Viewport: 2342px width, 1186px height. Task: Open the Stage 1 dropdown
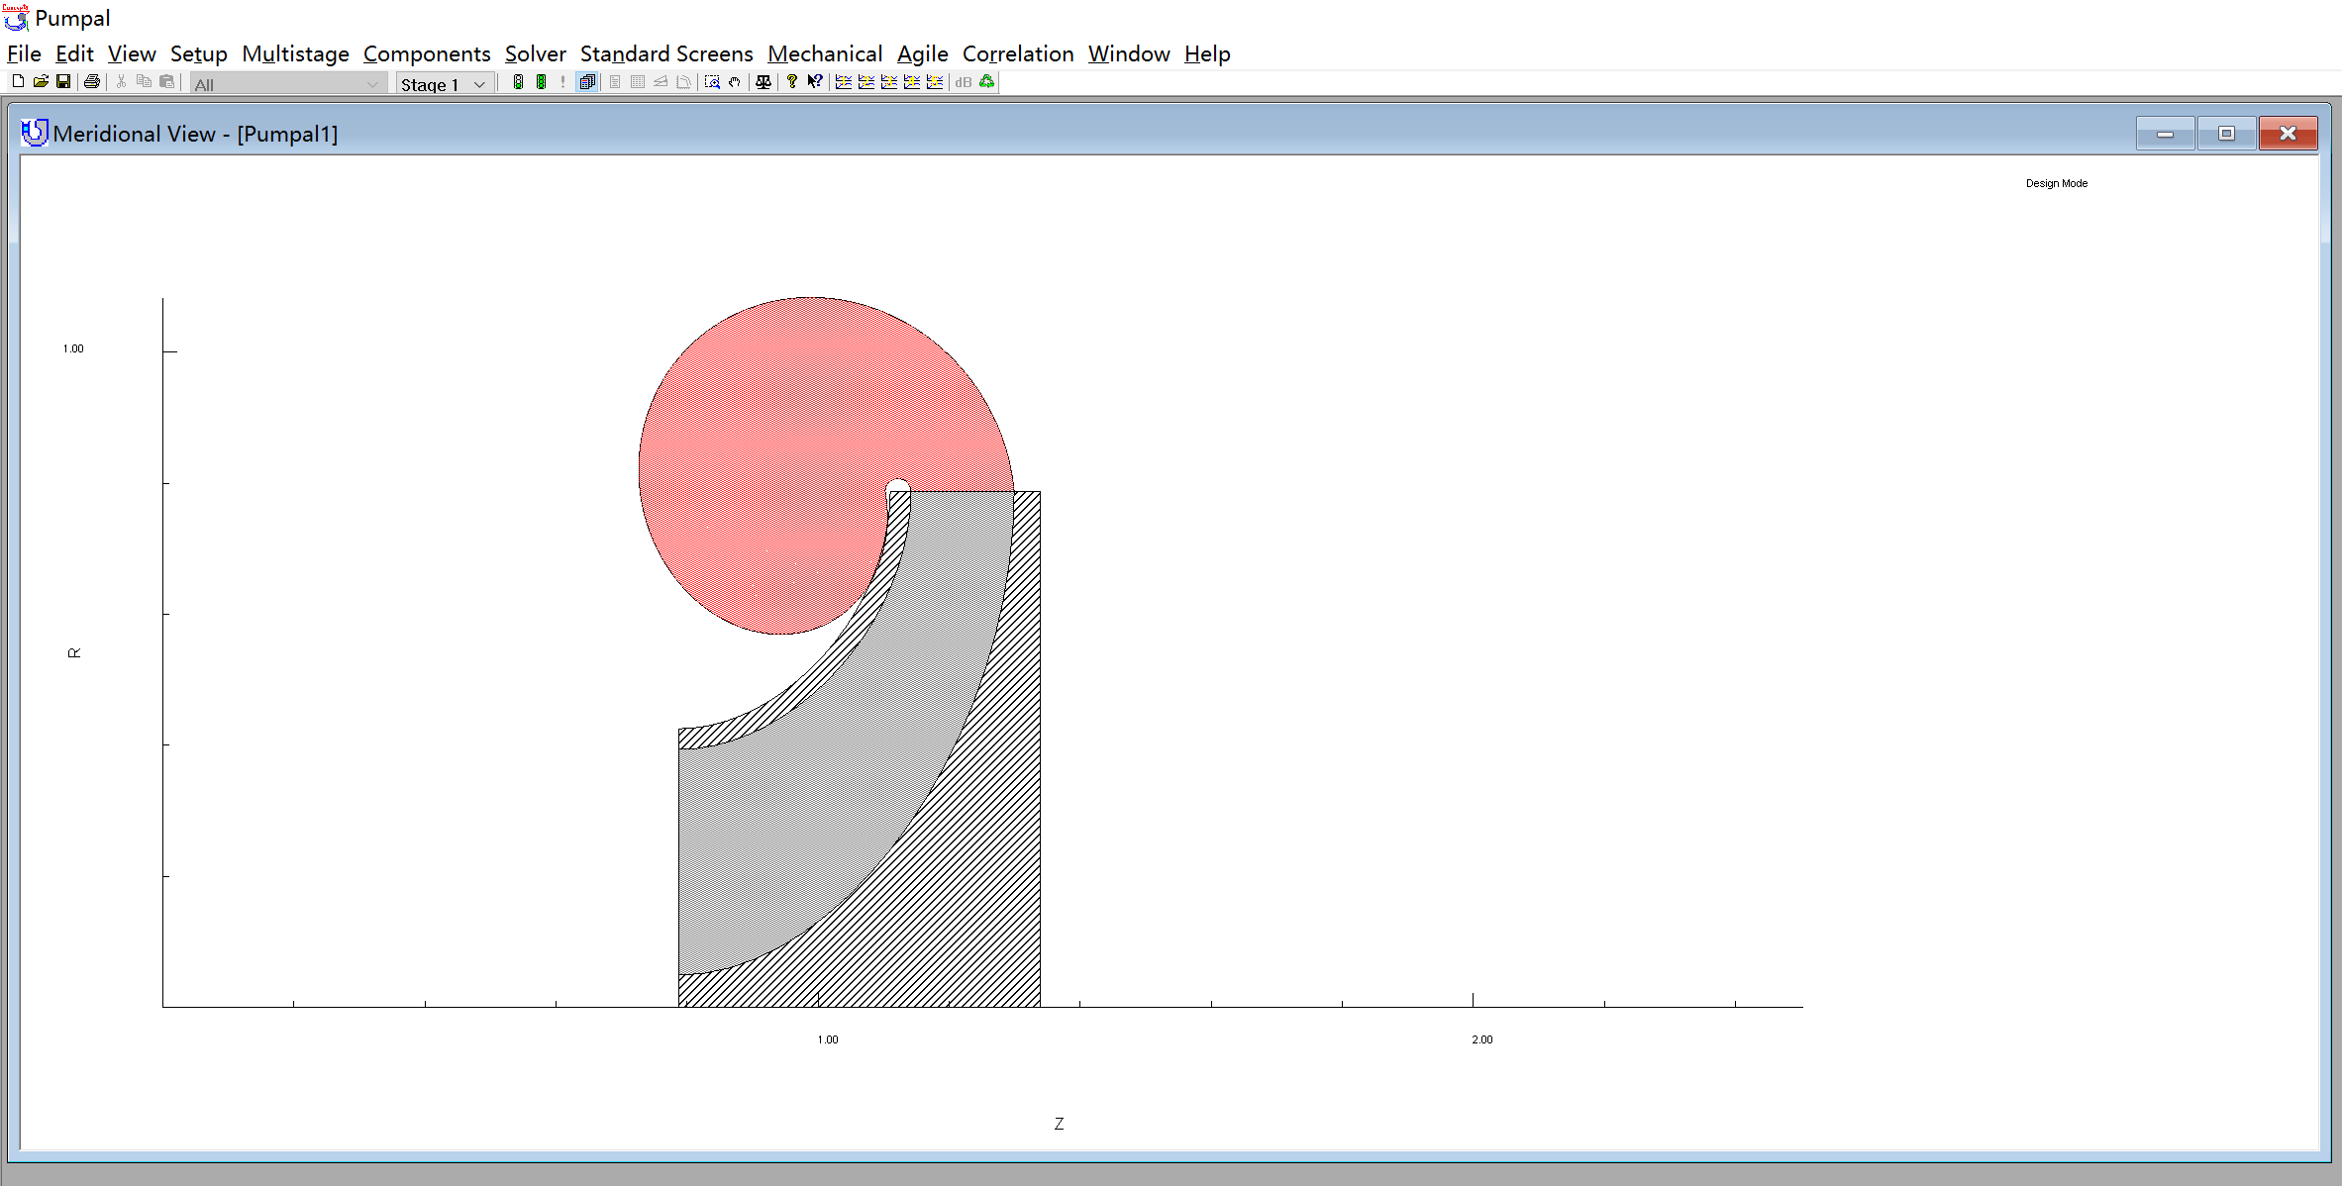click(479, 84)
